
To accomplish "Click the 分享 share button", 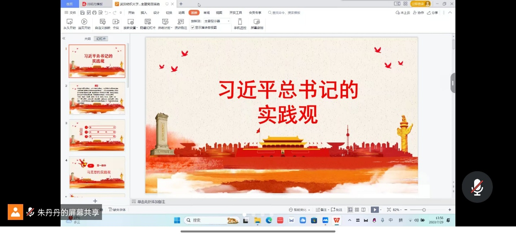I will [432, 13].
